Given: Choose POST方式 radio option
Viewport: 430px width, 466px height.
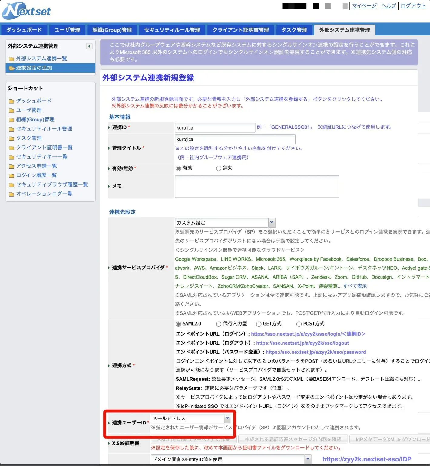Looking at the screenshot, I should tap(299, 324).
